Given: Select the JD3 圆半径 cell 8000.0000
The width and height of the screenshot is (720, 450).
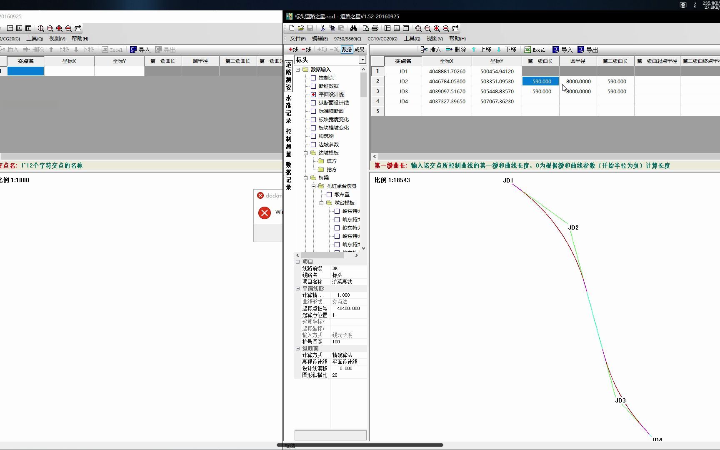Looking at the screenshot, I should tap(578, 91).
